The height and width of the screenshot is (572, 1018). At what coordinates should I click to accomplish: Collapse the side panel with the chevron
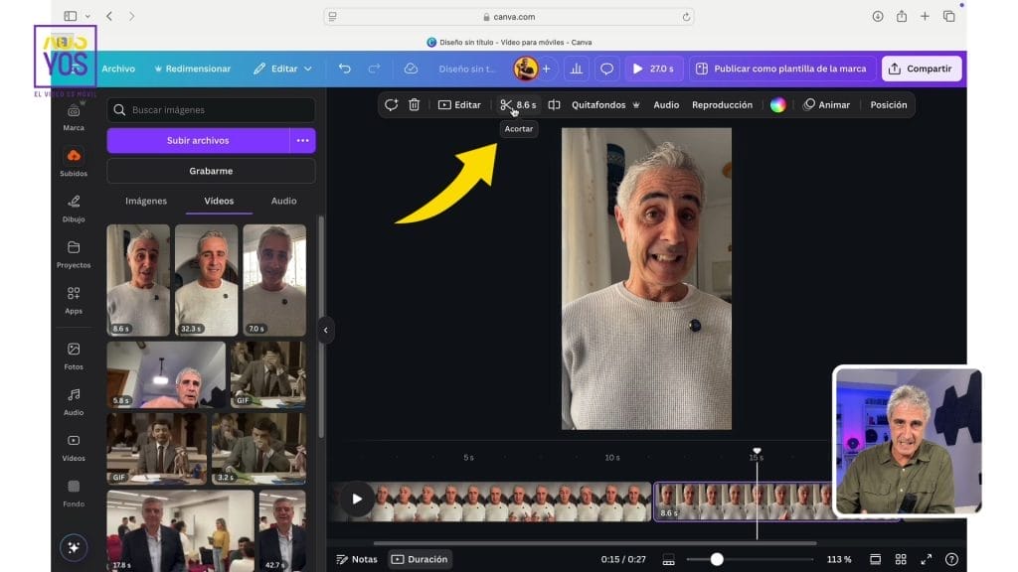click(326, 329)
